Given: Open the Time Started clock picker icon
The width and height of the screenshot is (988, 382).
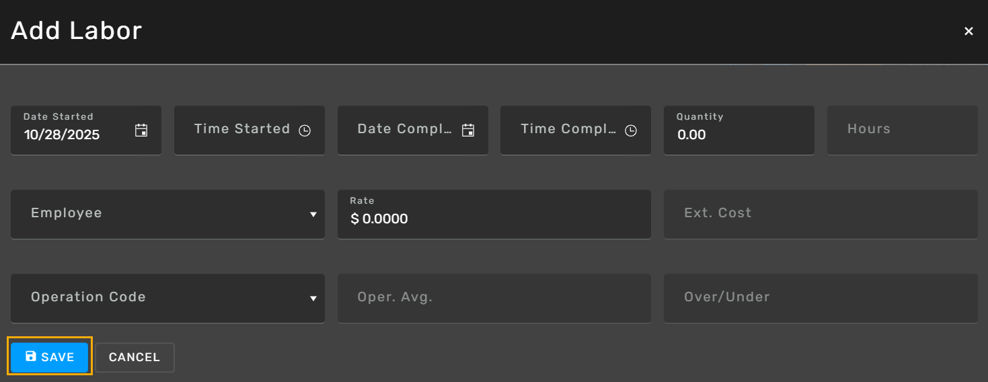Looking at the screenshot, I should [305, 131].
